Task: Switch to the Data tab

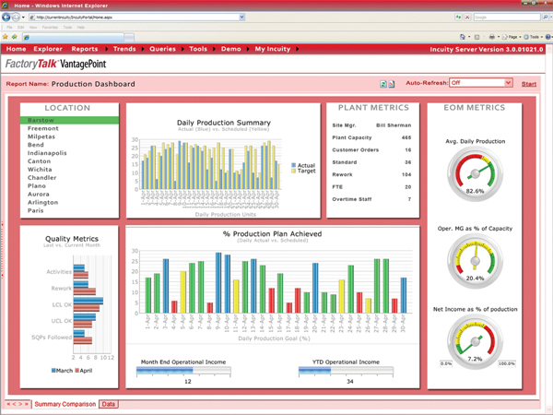Action: [109, 404]
